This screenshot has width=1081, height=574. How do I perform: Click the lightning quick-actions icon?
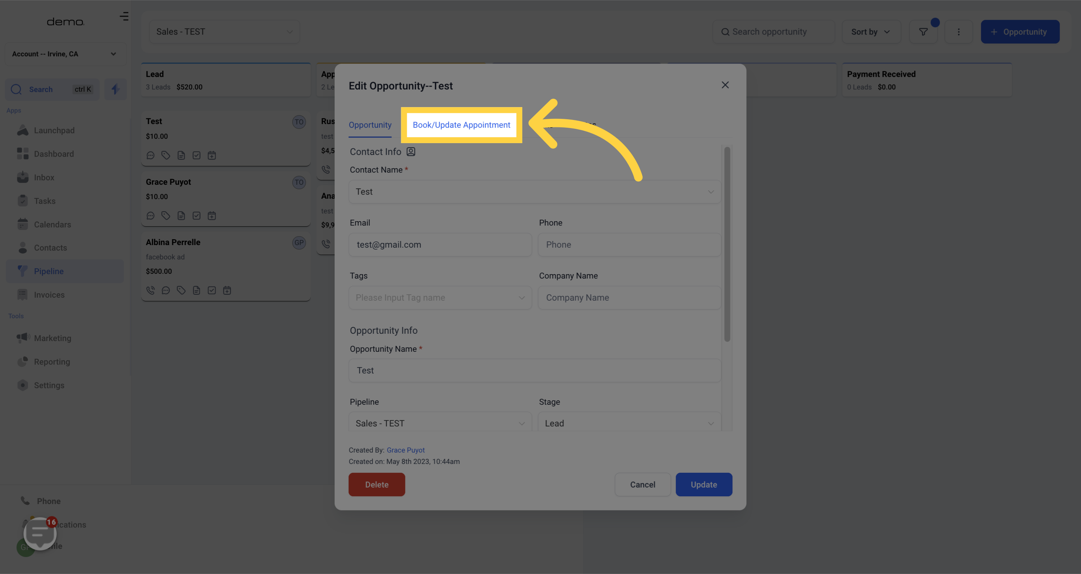(x=115, y=89)
